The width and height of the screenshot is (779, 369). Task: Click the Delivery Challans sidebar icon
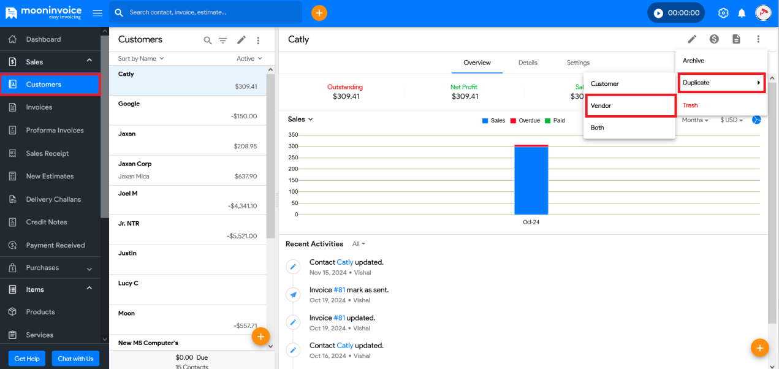(x=12, y=199)
